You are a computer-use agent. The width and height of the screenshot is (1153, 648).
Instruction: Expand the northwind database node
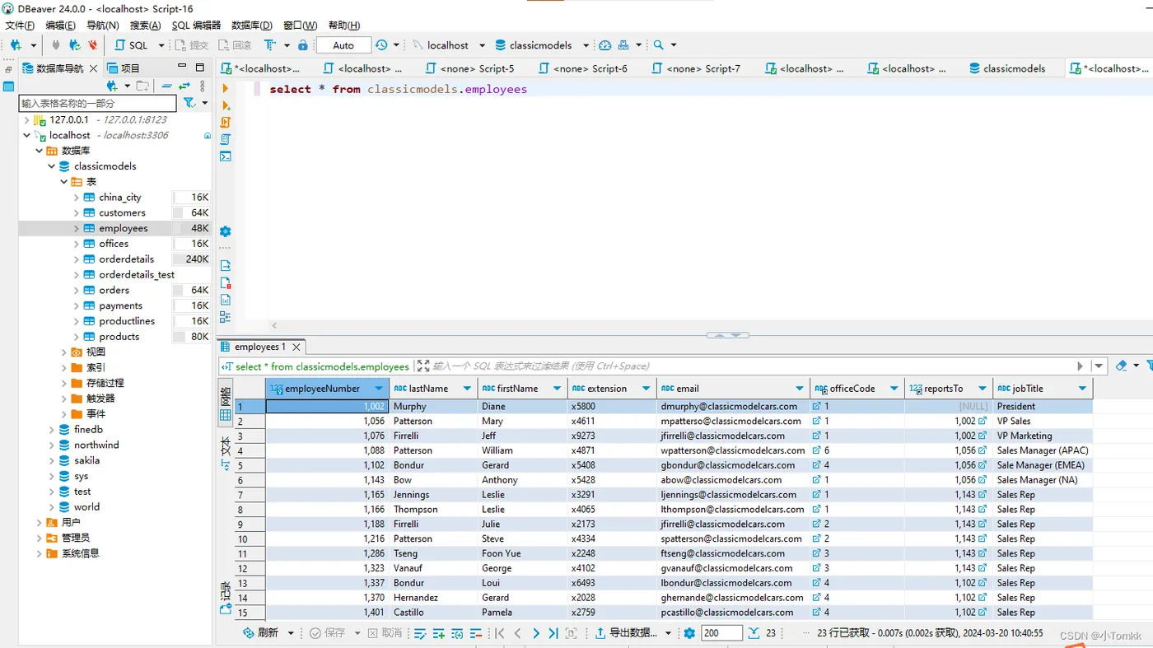[x=52, y=445]
